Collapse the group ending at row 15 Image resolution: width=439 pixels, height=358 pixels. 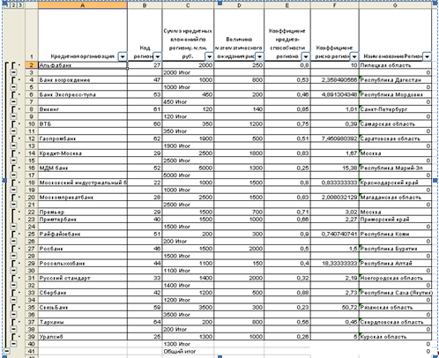click(13, 160)
